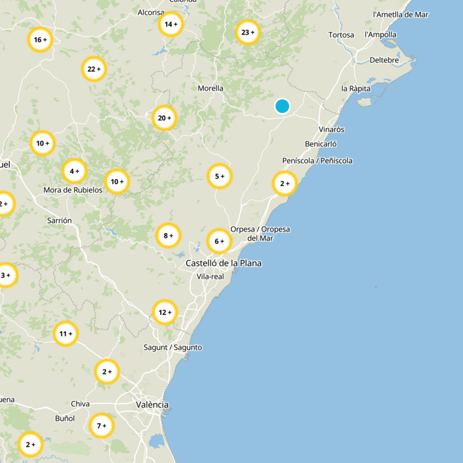Expand the 22 + cluster marker
Screen dimensions: 463x463
click(94, 69)
